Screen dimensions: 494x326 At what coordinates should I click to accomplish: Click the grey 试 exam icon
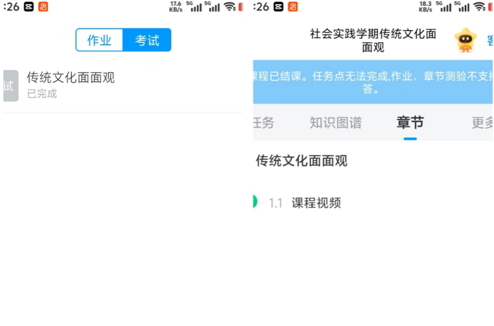click(10, 86)
